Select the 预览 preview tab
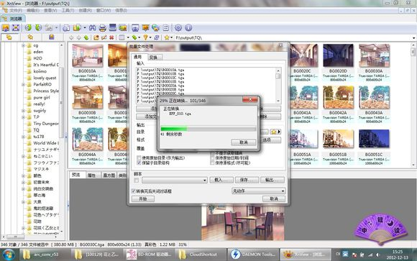Screen dimensions: 417x261 click(x=76, y=175)
